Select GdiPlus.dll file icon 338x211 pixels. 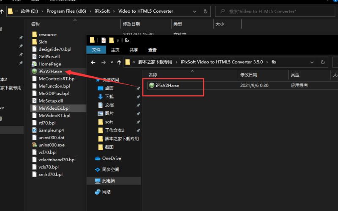[34, 57]
